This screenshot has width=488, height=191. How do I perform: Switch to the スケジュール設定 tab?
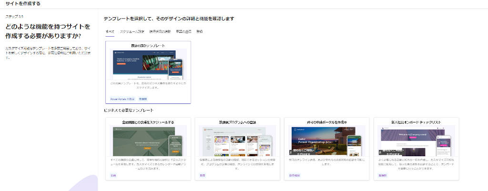click(132, 31)
